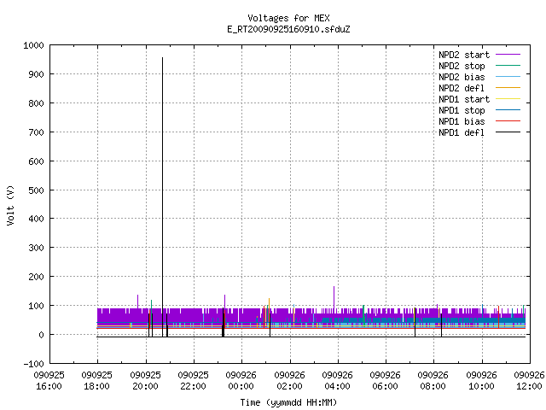Click the '090925 20:00' time tick label
Screen dimensions: 546x410
[146, 381]
